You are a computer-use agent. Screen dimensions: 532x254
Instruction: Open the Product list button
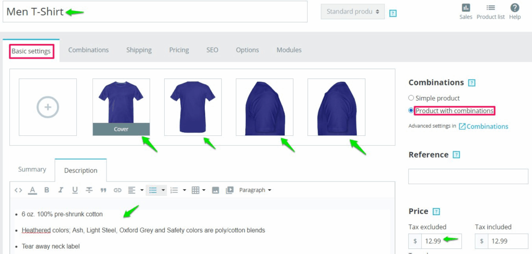(x=490, y=11)
